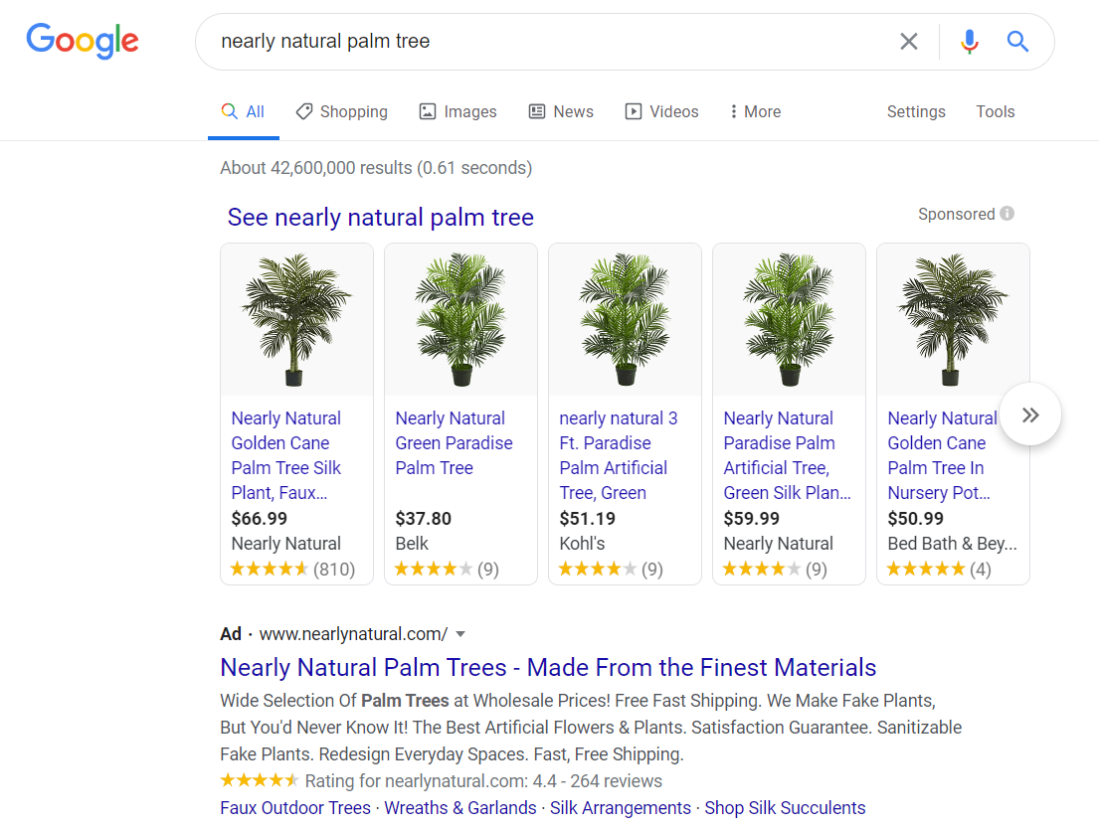Click the Faux Outdoor Trees sitelink
This screenshot has width=1099, height=828.
point(294,808)
